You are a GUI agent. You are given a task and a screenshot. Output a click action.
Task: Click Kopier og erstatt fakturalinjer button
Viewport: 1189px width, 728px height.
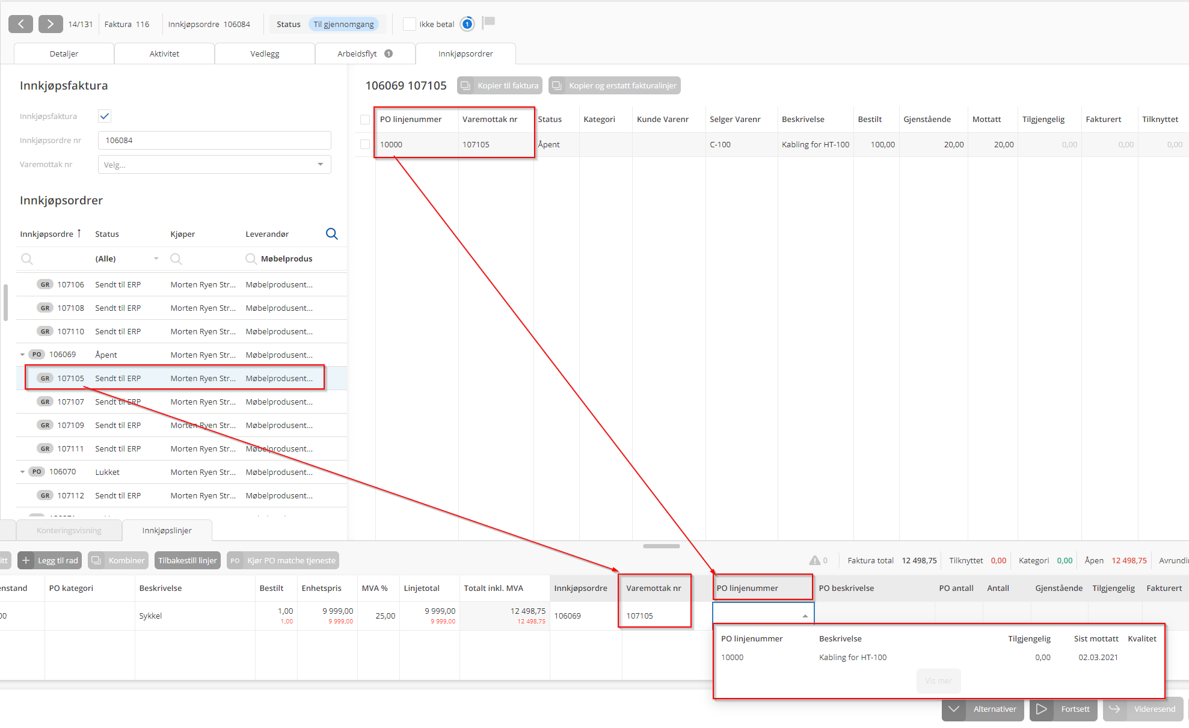pos(614,85)
